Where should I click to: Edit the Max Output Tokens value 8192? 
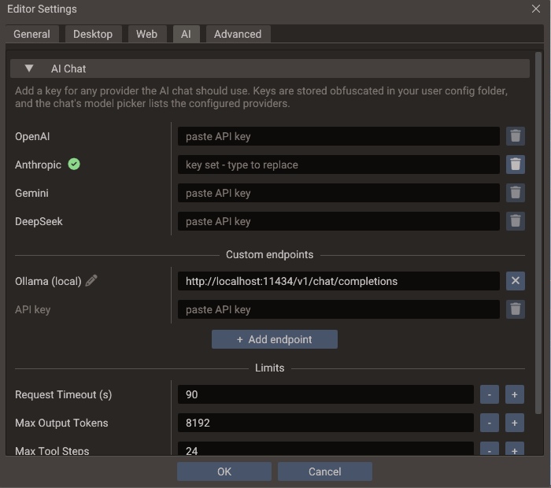pyautogui.click(x=325, y=423)
